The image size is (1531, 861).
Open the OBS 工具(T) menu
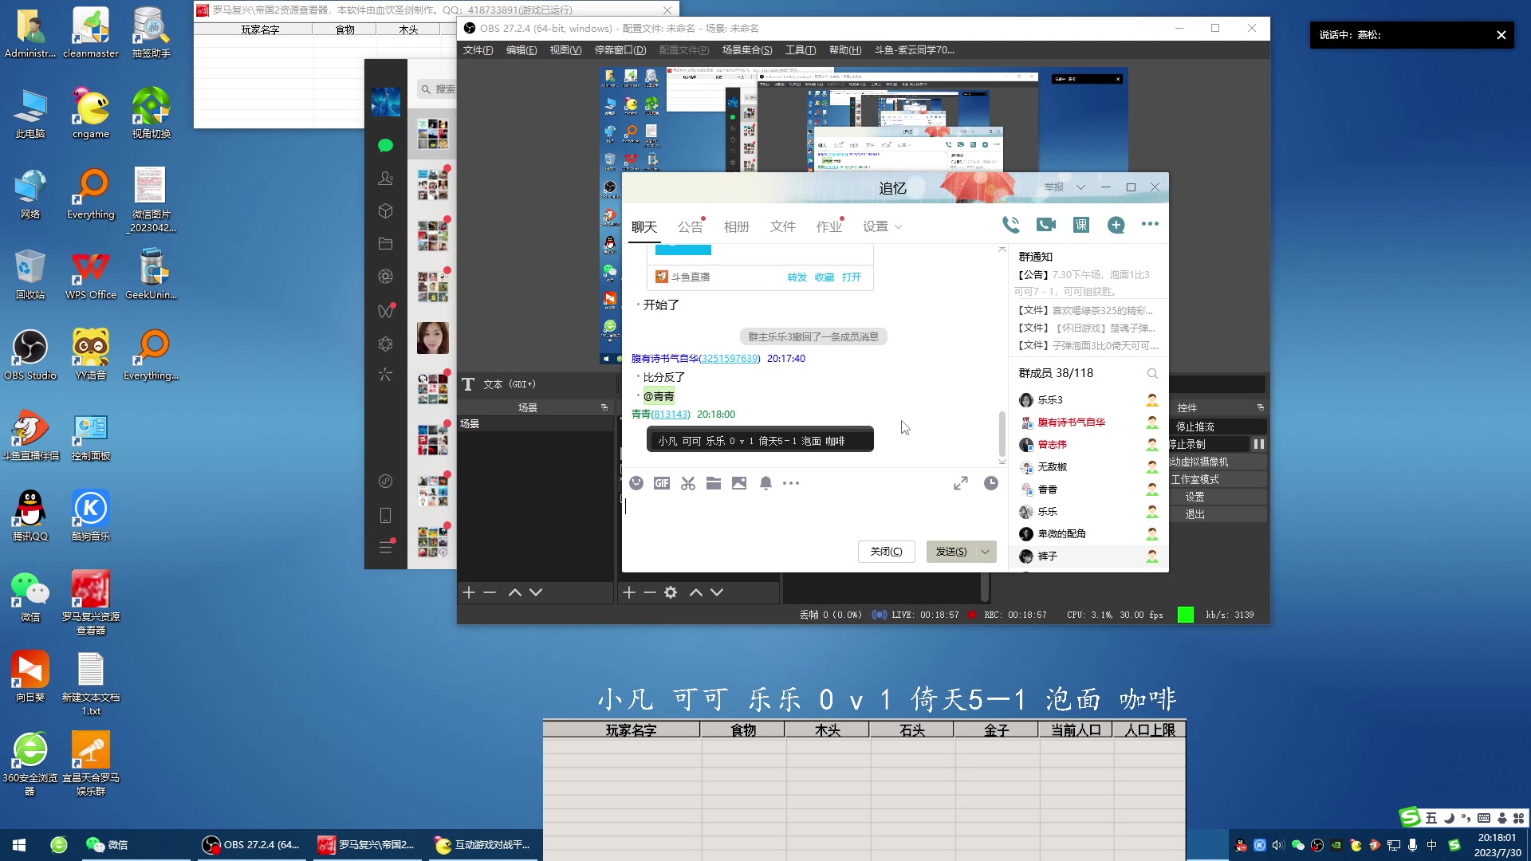(x=800, y=49)
